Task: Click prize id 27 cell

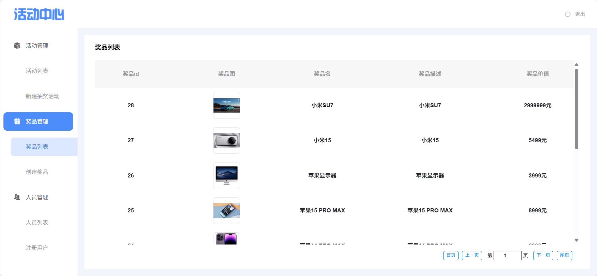Action: pyautogui.click(x=131, y=140)
